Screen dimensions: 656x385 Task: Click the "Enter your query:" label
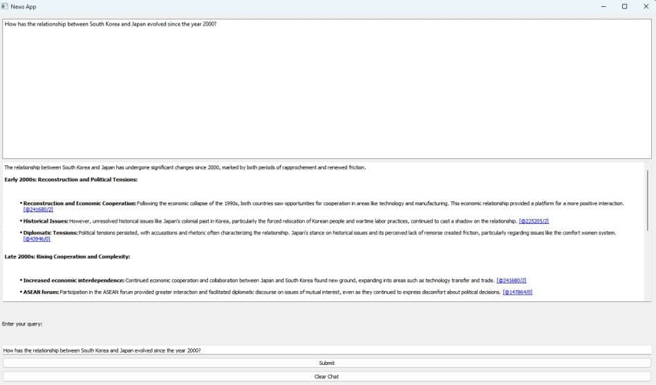[22, 323]
